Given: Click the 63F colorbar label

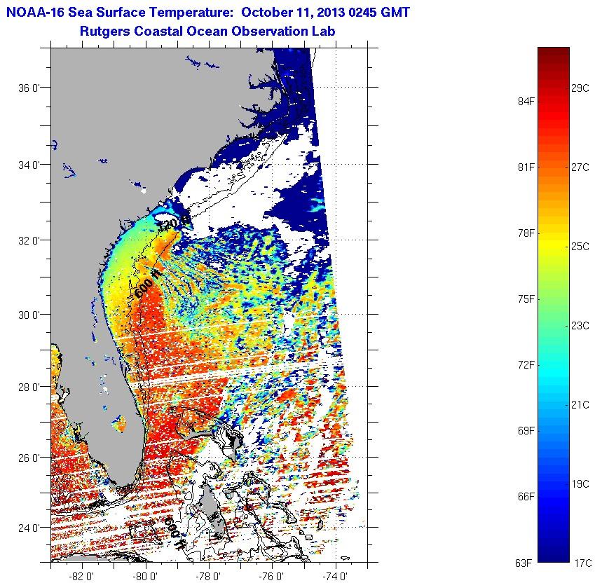Looking at the screenshot, I should pyautogui.click(x=524, y=563).
